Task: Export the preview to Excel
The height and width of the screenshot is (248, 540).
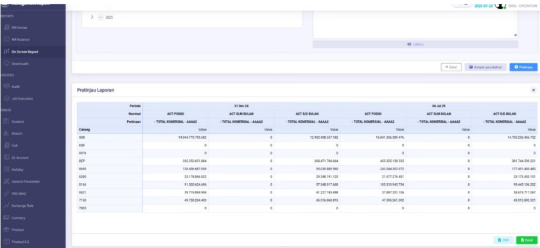Action: pyautogui.click(x=527, y=240)
